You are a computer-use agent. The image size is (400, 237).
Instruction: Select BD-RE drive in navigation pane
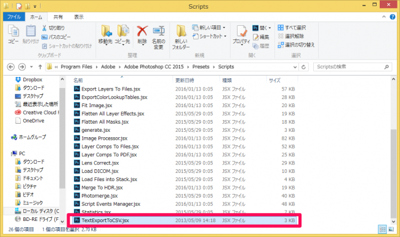(37, 219)
